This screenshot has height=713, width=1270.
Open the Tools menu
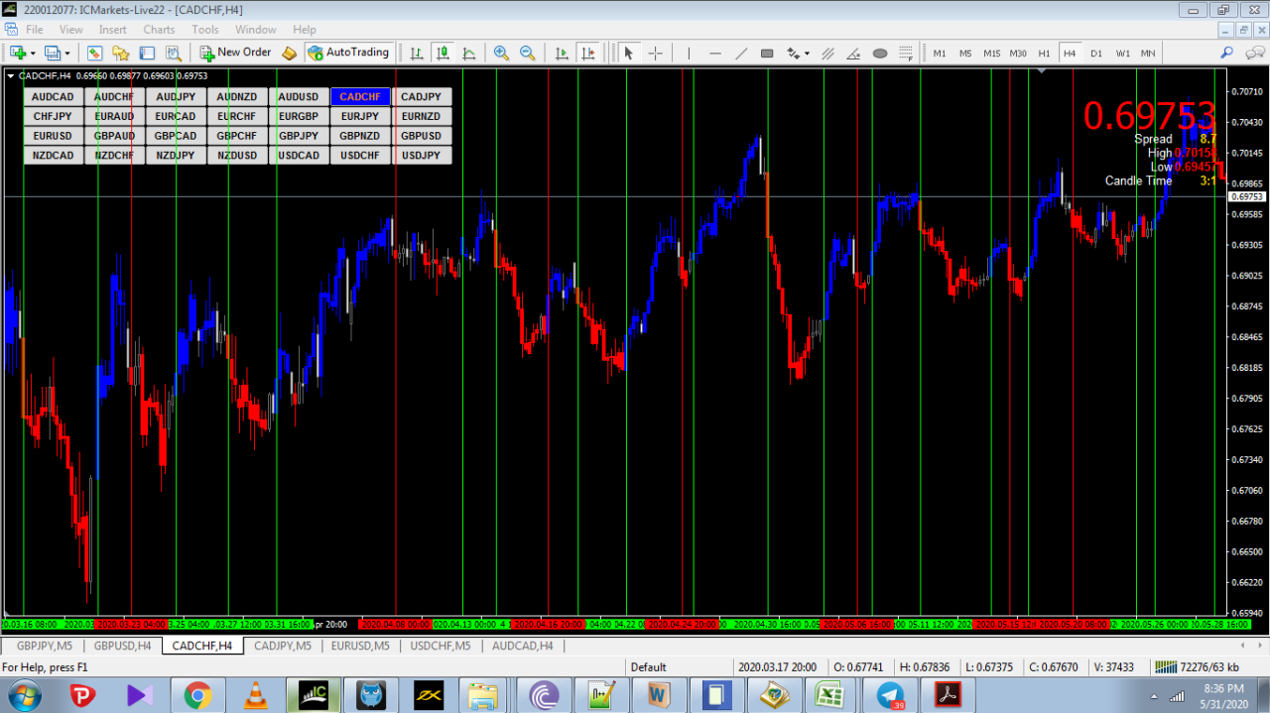pyautogui.click(x=205, y=30)
